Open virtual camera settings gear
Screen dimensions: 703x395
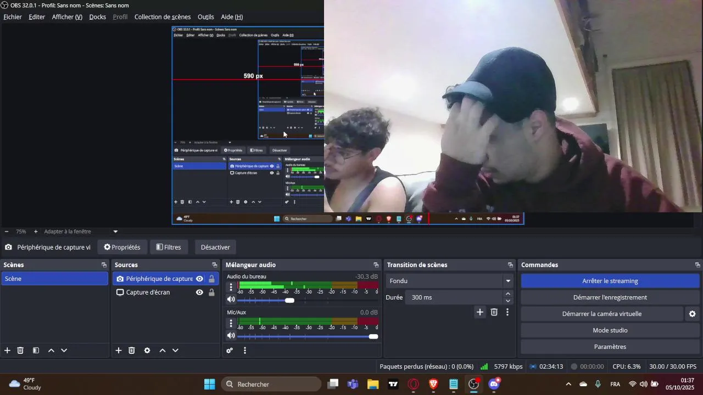(x=693, y=314)
